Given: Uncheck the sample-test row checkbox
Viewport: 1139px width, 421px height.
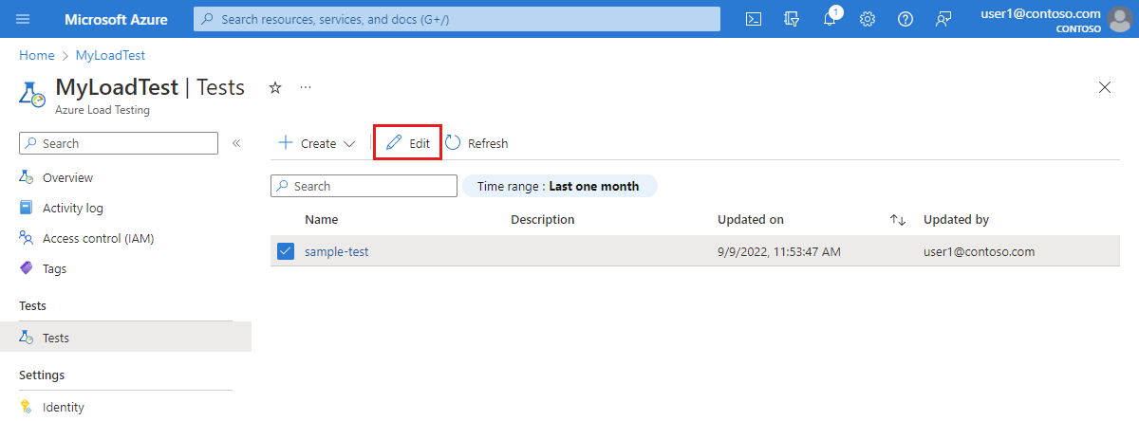Looking at the screenshot, I should 286,251.
